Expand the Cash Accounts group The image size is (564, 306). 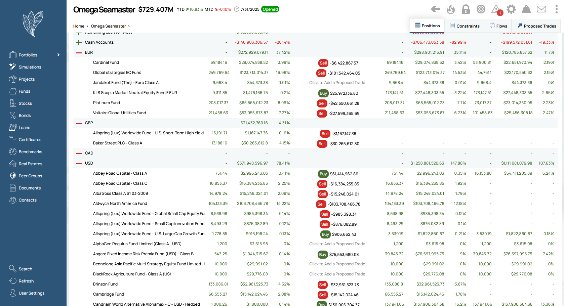click(79, 43)
